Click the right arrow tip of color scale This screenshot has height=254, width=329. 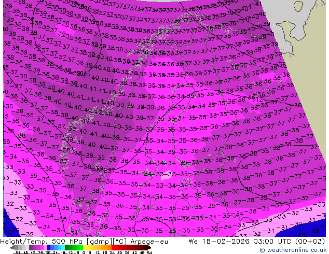[150, 248]
